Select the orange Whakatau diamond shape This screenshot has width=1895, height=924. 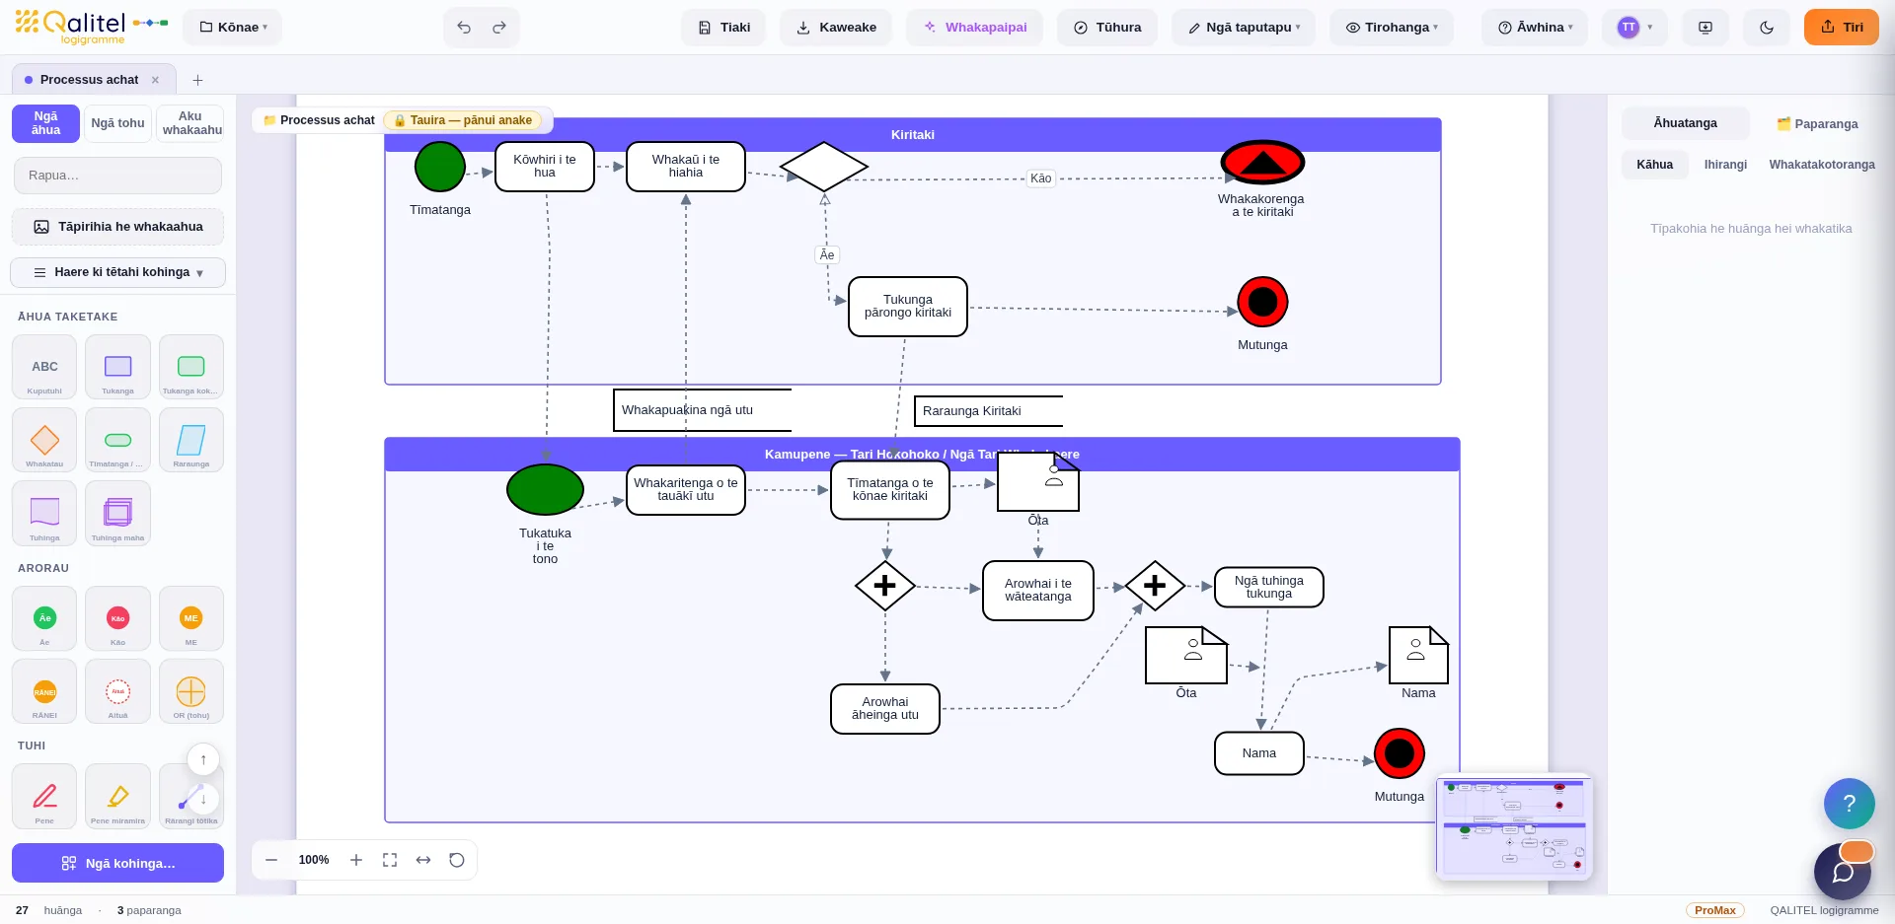point(44,440)
